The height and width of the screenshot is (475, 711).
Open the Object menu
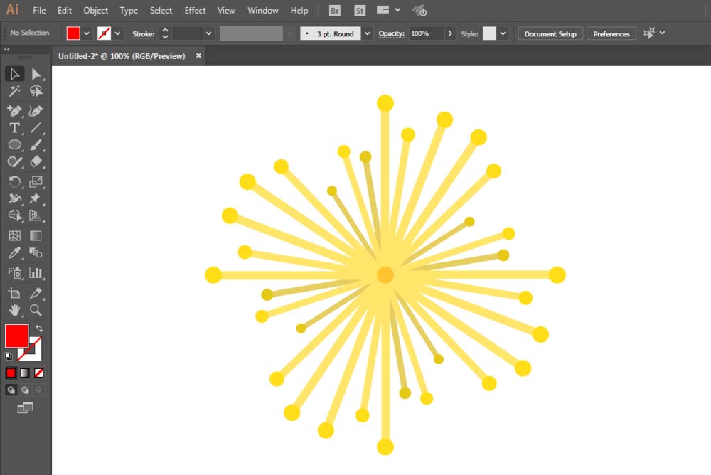tap(96, 11)
